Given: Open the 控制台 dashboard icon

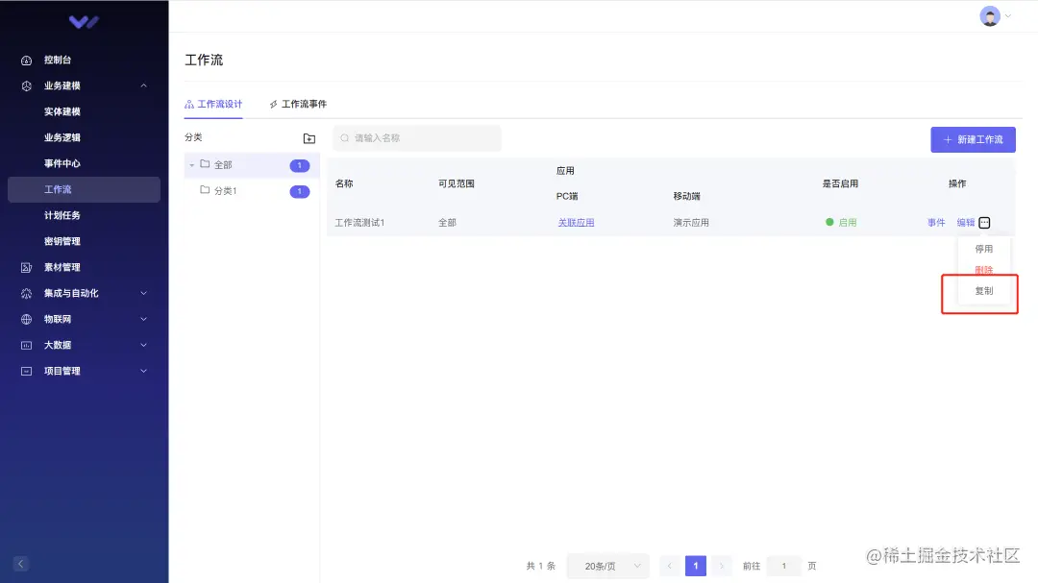Looking at the screenshot, I should pos(27,61).
